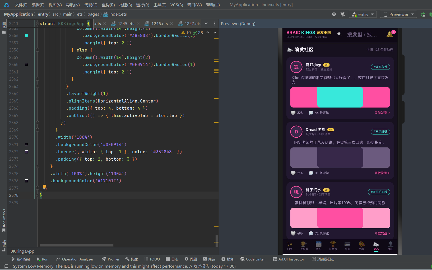
Task: Collapse fold marker at line 2569
Action: 38,130
